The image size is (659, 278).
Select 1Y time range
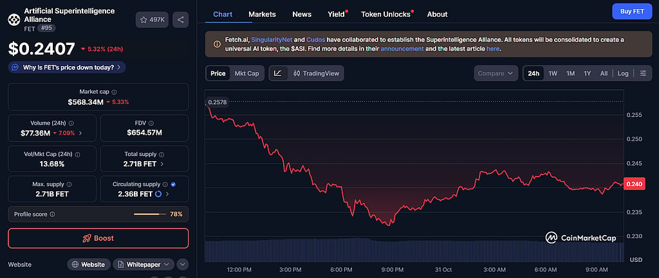tap(587, 73)
